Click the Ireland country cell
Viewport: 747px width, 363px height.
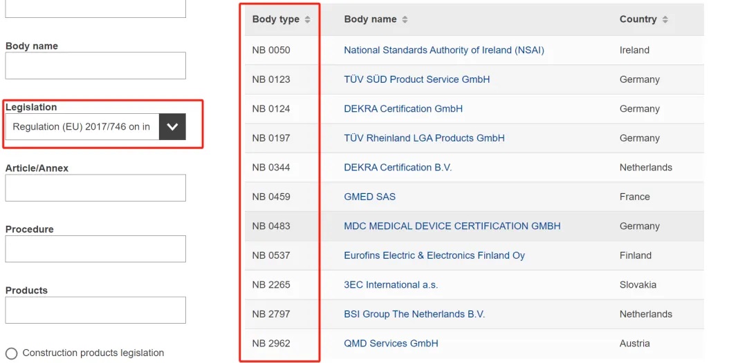tap(634, 50)
